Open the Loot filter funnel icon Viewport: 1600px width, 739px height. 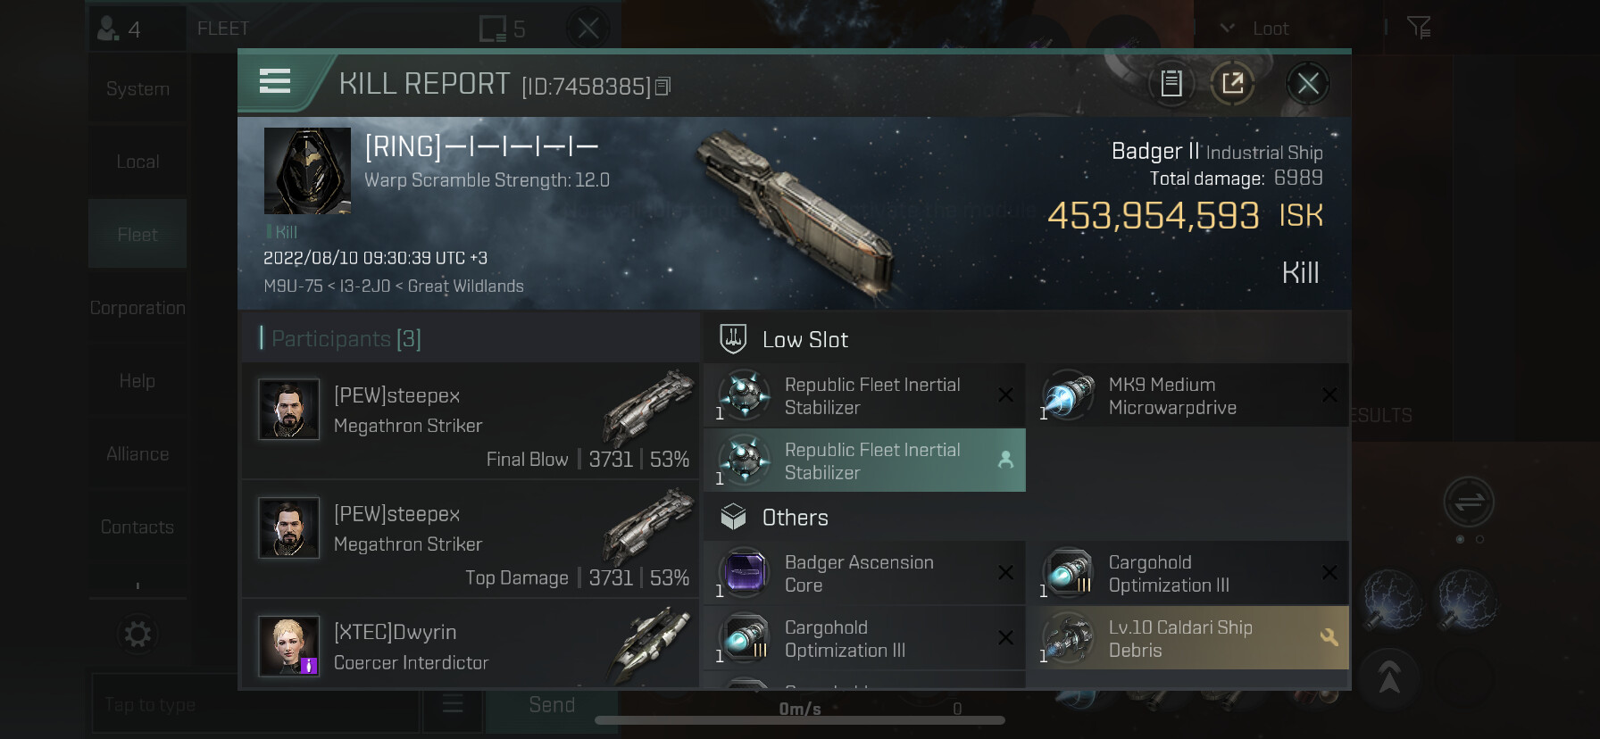[x=1419, y=28]
